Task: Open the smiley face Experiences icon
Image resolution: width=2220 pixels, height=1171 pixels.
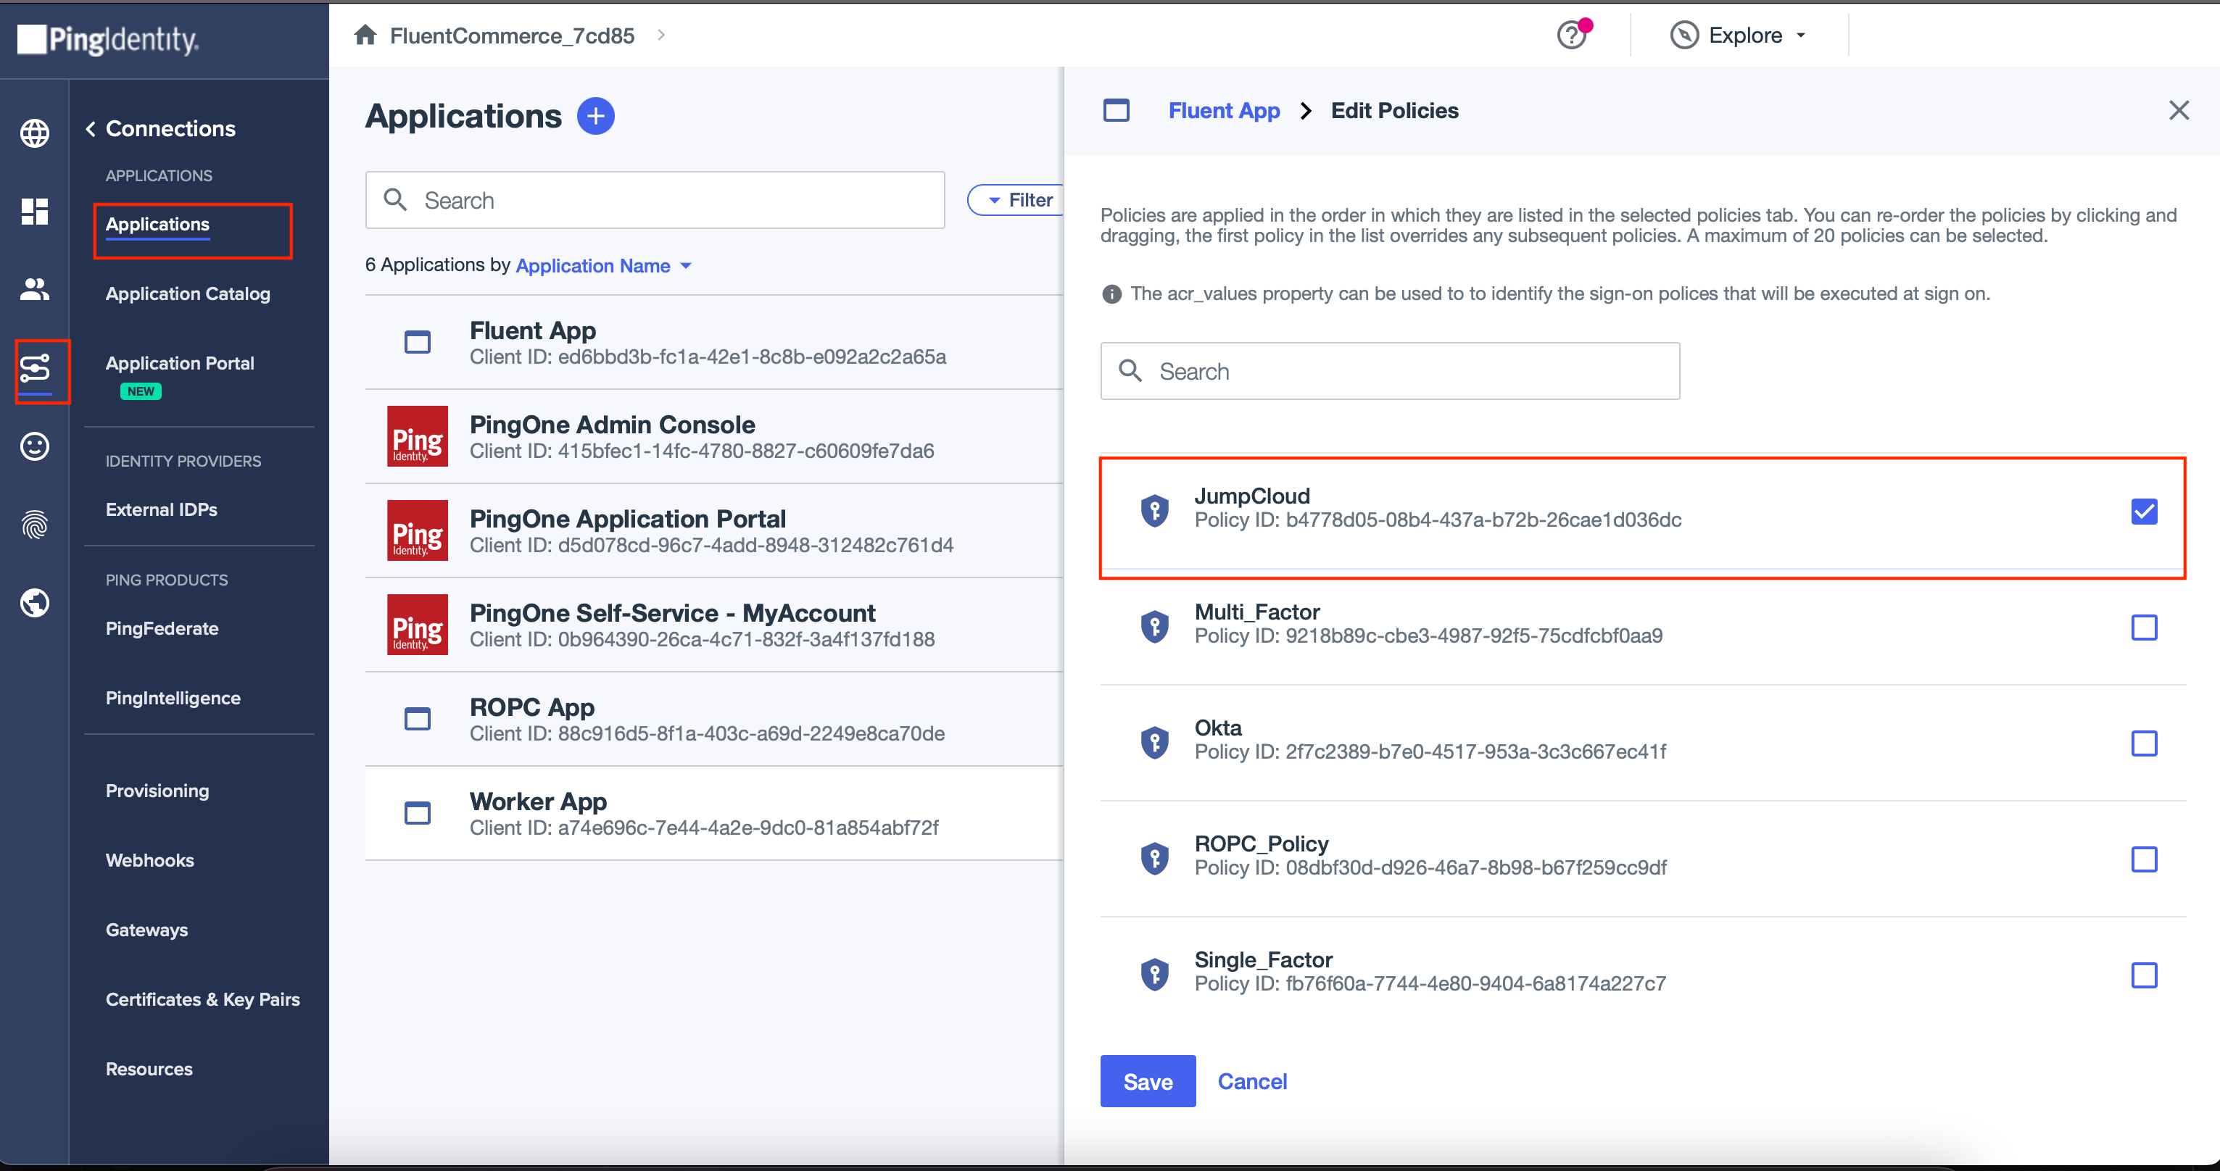Action: point(35,446)
